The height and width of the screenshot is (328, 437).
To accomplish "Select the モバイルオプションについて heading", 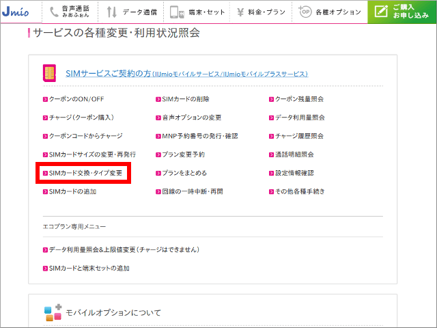I will [113, 313].
